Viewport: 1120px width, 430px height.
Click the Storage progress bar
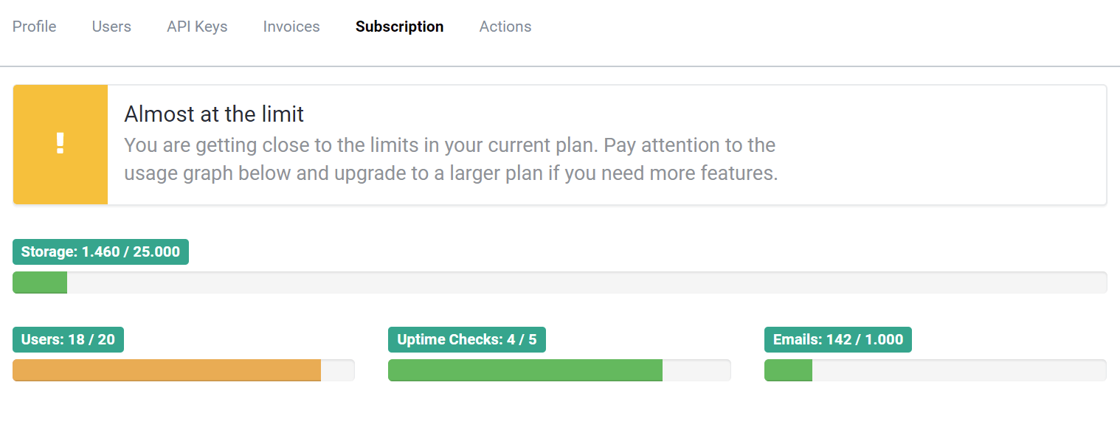pyautogui.click(x=559, y=282)
